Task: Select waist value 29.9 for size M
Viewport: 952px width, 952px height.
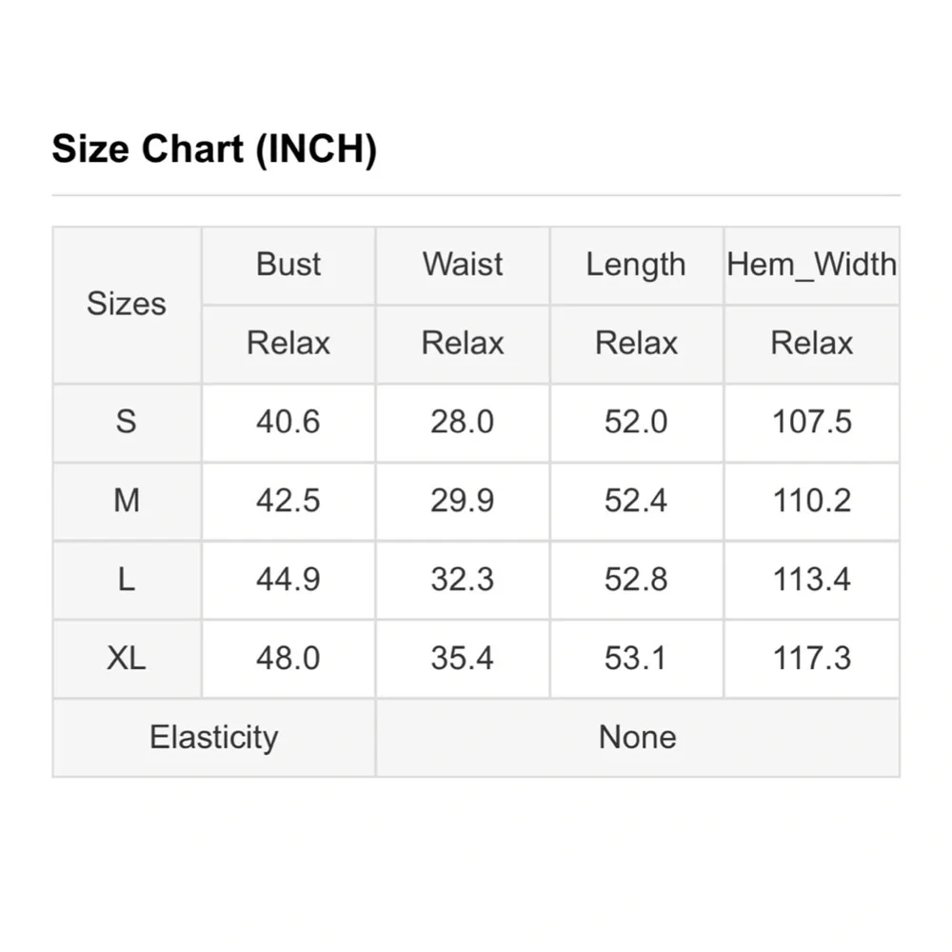Action: coord(463,501)
